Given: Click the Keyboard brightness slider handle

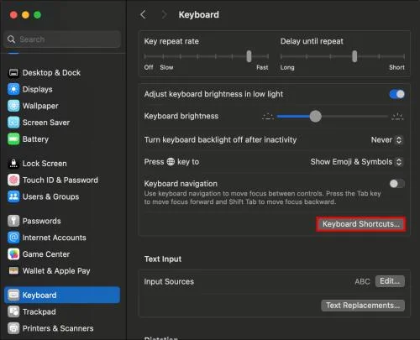Looking at the screenshot, I should coord(316,116).
